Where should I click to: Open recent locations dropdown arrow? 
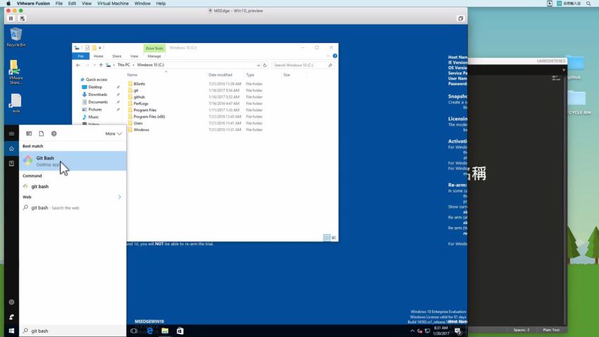click(x=94, y=66)
